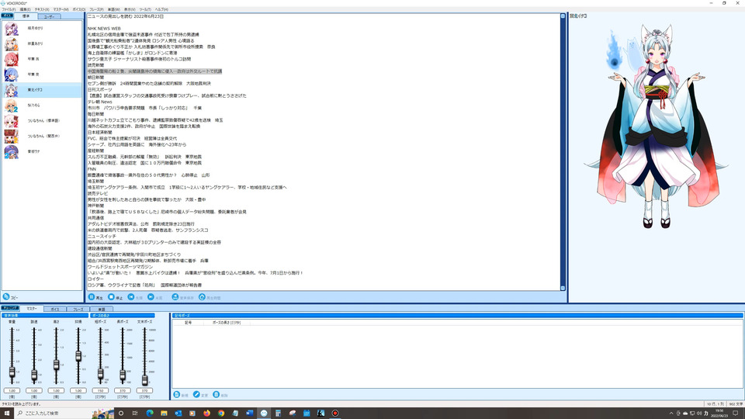Click the 'テレ朝 News' line
The width and height of the screenshot is (745, 419).
click(100, 102)
